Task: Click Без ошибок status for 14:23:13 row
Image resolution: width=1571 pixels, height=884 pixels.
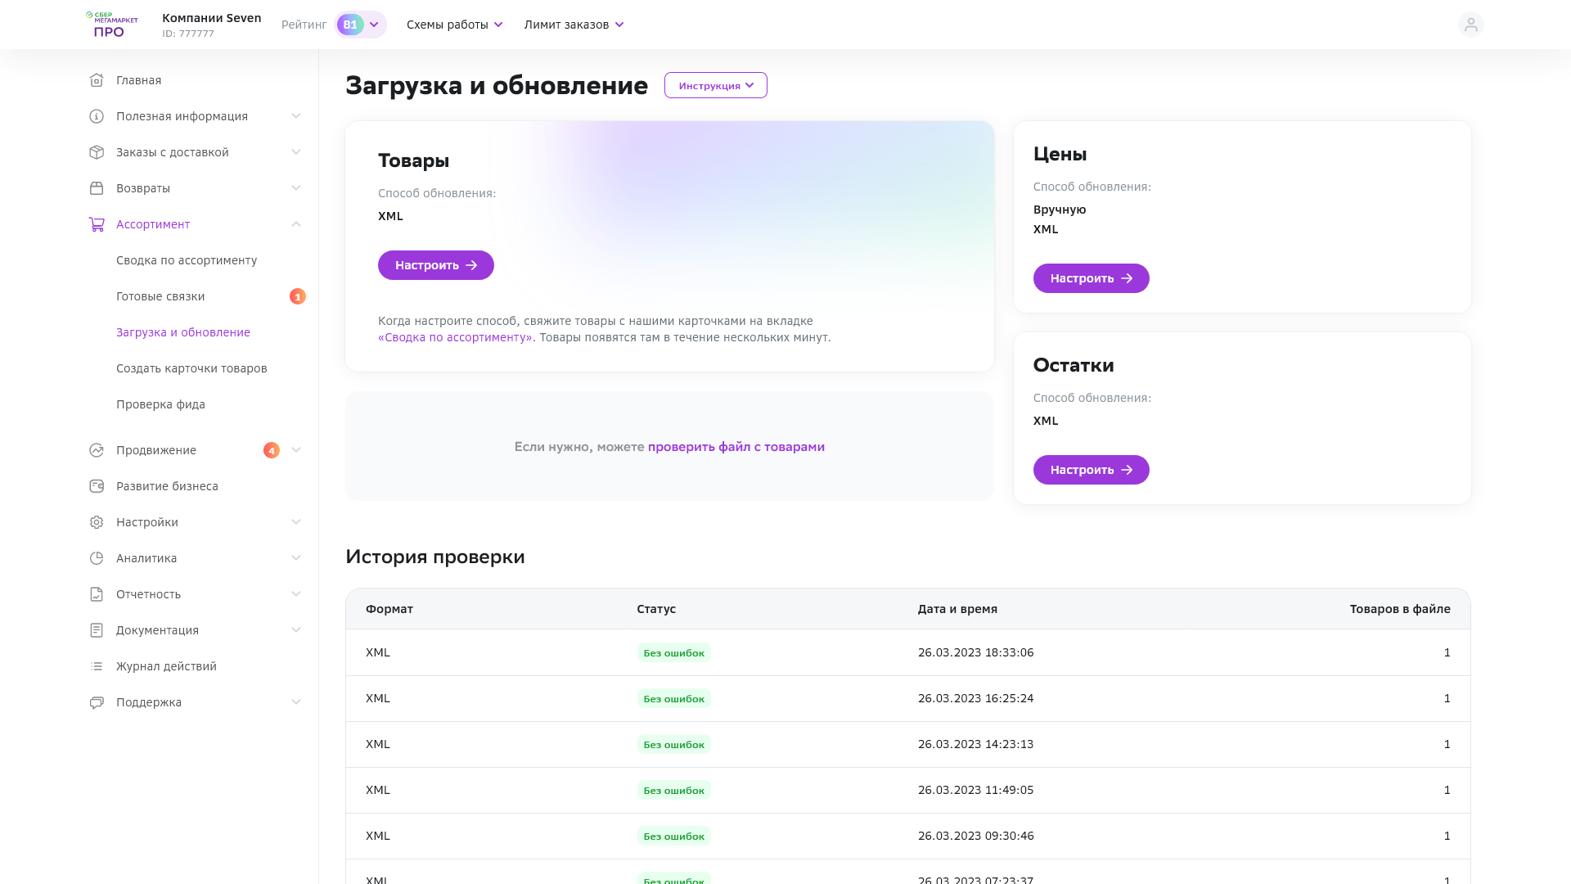Action: [674, 745]
